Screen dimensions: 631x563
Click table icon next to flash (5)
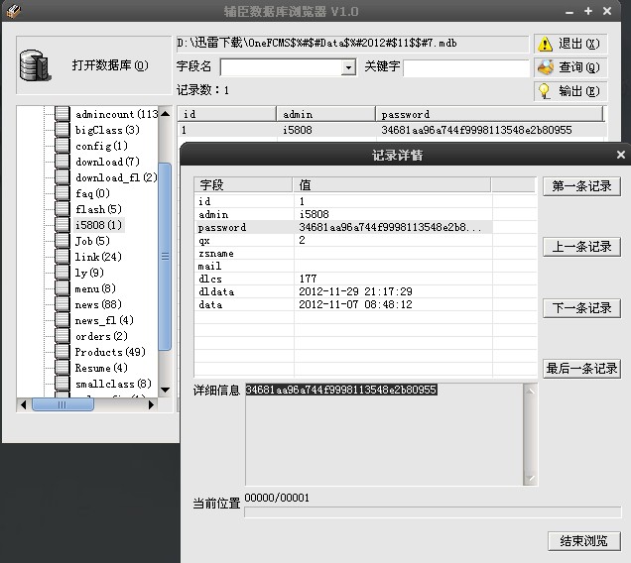pyautogui.click(x=62, y=209)
